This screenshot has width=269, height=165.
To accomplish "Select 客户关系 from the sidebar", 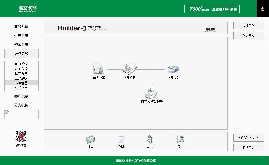I will click(x=21, y=96).
